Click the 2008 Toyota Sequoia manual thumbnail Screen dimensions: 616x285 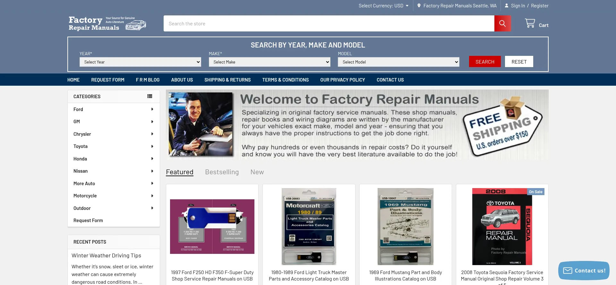pos(502,227)
